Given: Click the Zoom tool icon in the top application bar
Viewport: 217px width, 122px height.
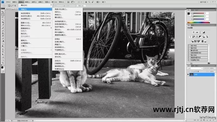Looking at the screenshot, I should click(88, 2).
